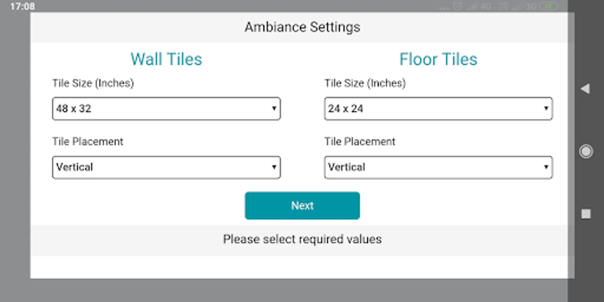Viewport: 604px width, 302px height.
Task: Open Floor Tiles size dropdown showing 24 x 24
Action: click(438, 109)
